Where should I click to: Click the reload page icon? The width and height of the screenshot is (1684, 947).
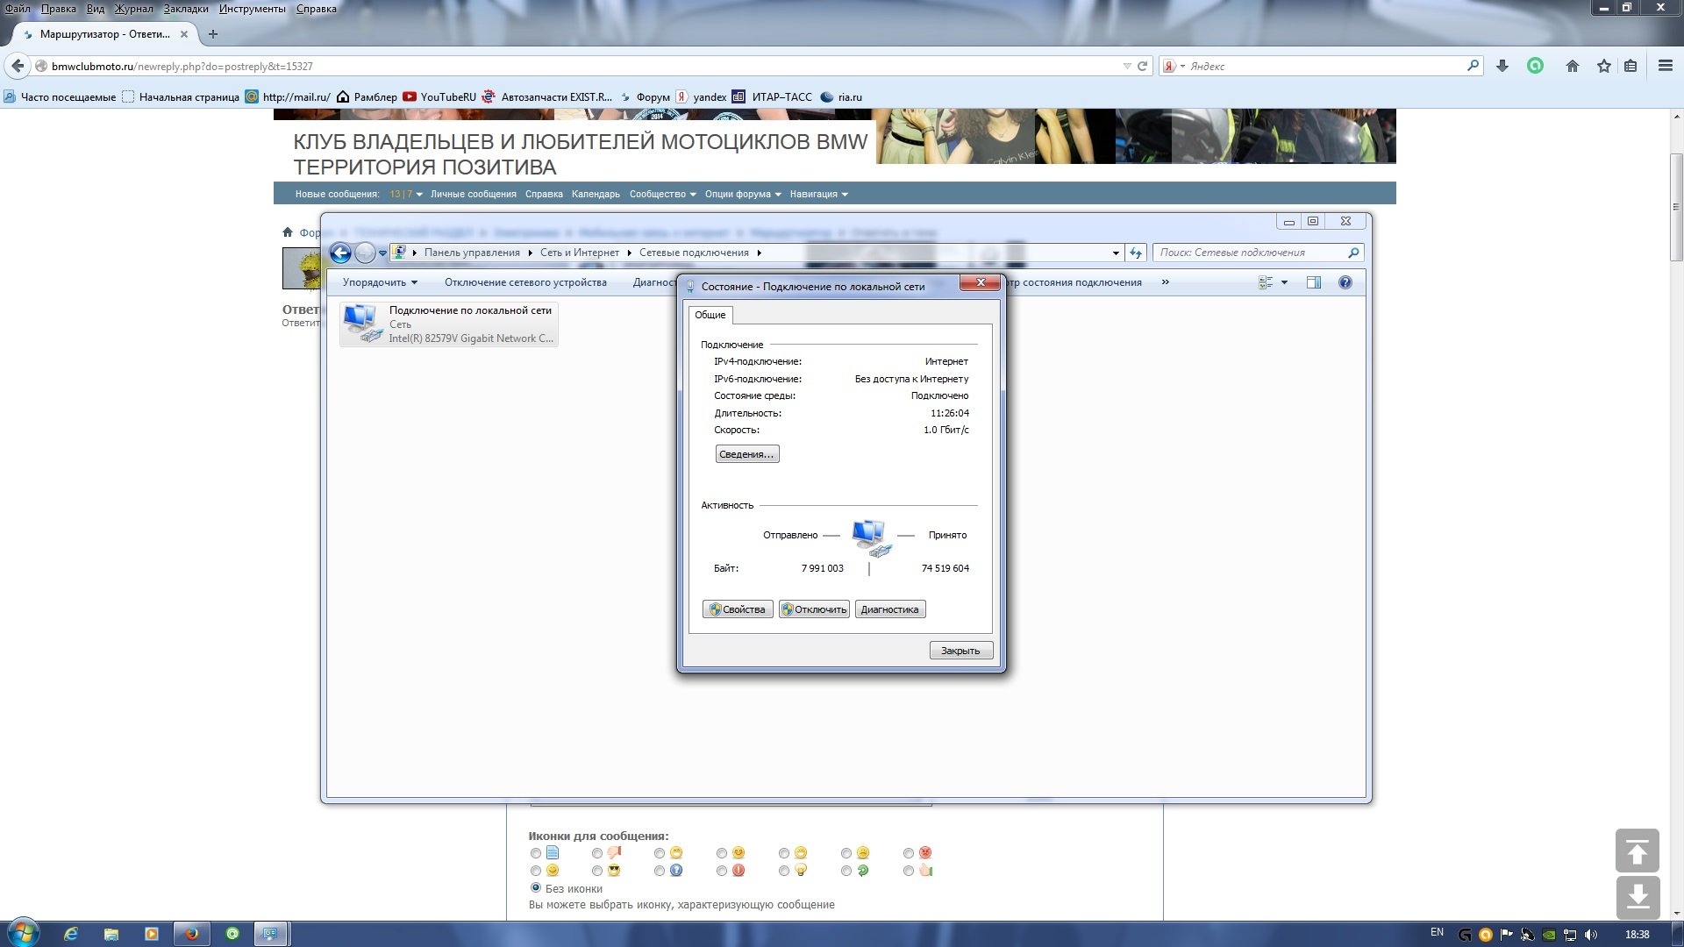[1142, 66]
